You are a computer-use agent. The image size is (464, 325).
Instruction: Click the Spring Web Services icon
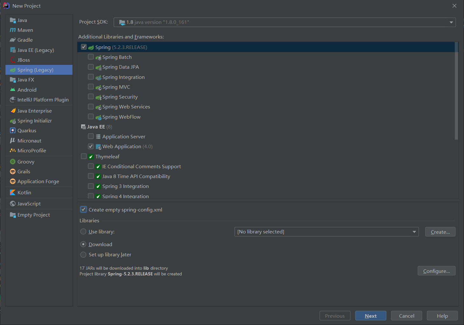coord(99,107)
